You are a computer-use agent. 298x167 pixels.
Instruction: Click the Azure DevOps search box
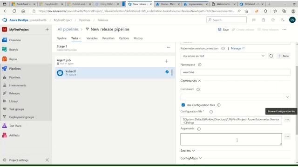tap(226, 20)
